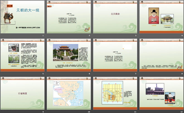Select the 元灭南宋 section slide

[x=115, y=17]
